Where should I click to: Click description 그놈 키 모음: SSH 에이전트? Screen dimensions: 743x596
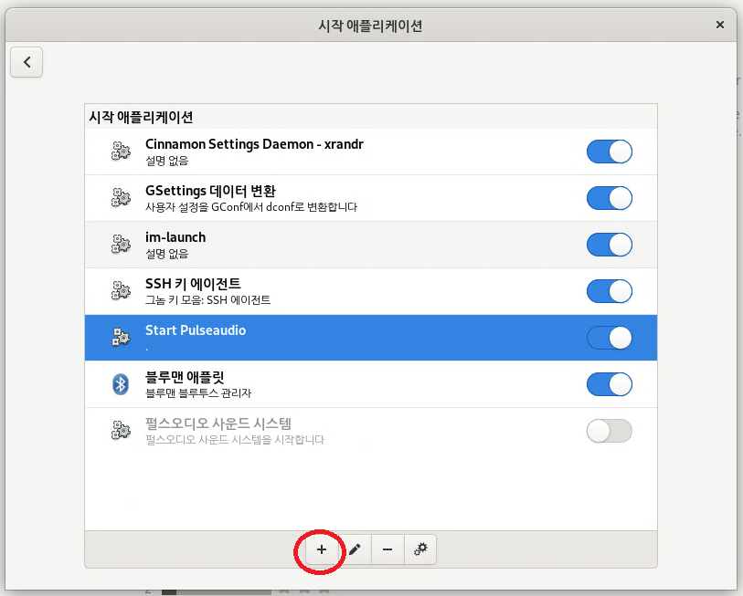pyautogui.click(x=208, y=299)
